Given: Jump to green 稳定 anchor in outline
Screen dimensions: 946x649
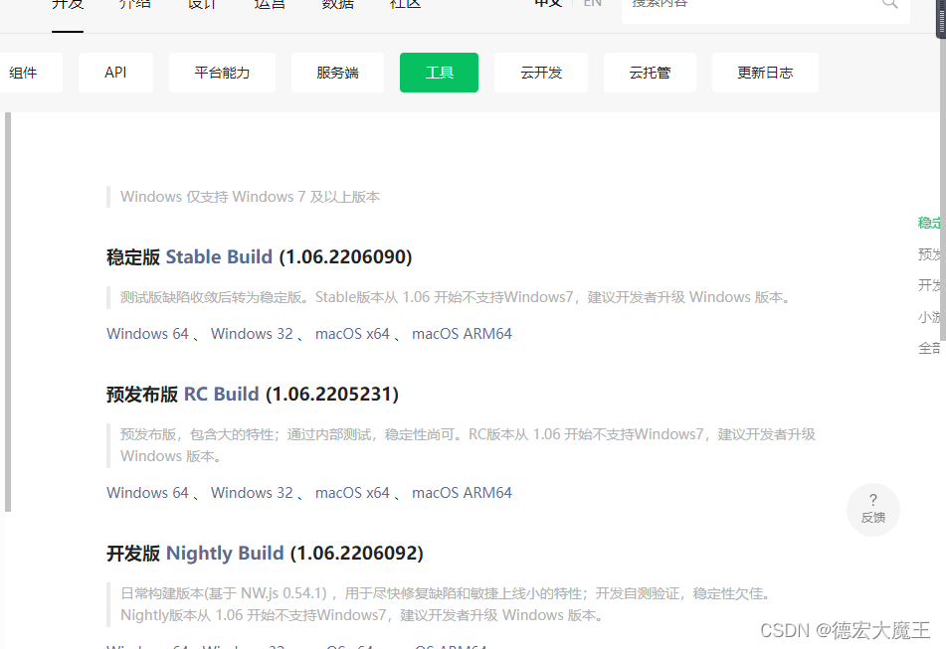Looking at the screenshot, I should tap(931, 223).
